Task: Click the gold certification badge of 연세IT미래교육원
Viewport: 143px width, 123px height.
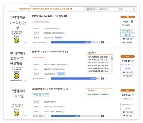Action: [x=16, y=76]
